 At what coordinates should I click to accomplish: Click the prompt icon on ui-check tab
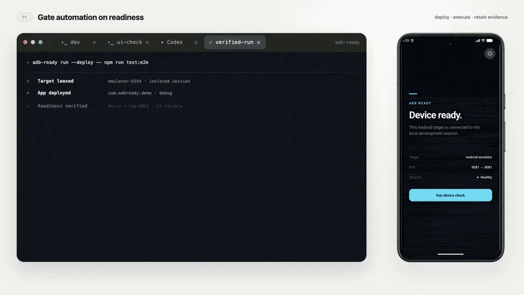(110, 43)
